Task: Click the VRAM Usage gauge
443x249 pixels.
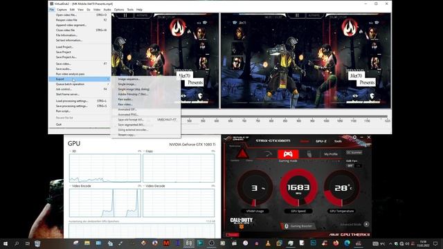Action: point(255,188)
